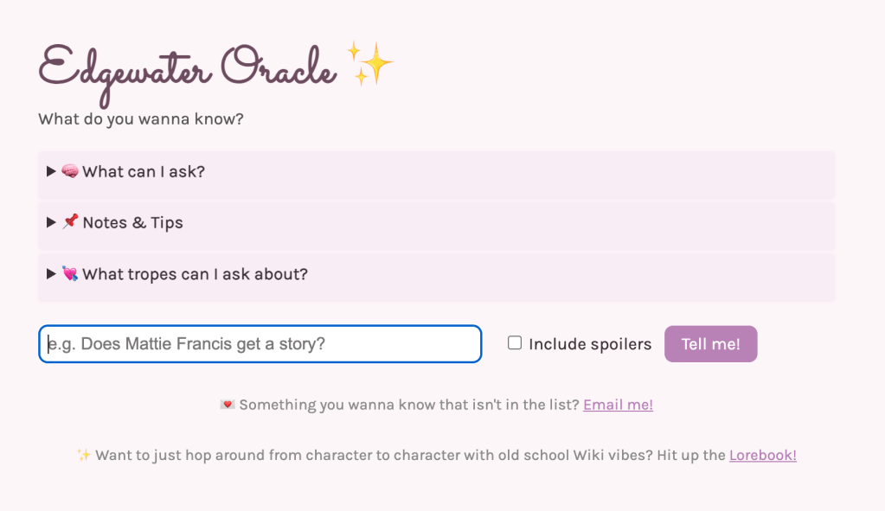Focus the question text input field
The height and width of the screenshot is (511, 885).
click(x=260, y=344)
